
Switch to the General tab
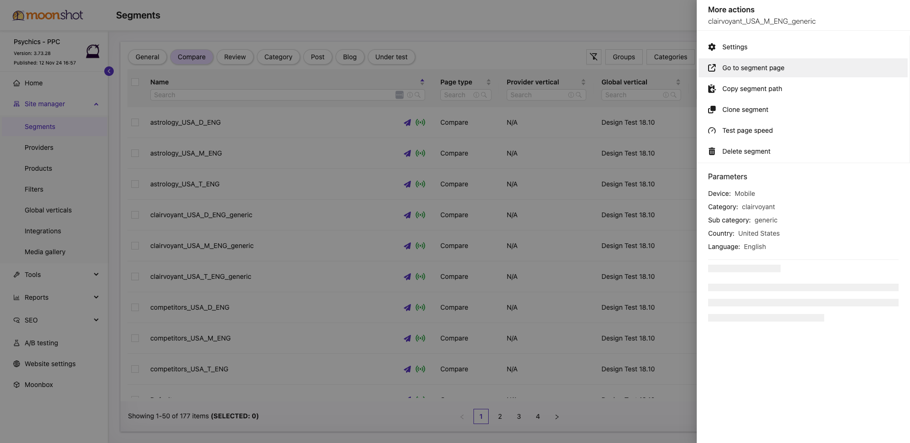(x=147, y=57)
